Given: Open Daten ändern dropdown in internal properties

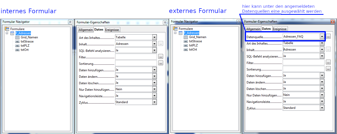Looking at the screenshot, I should tap(154, 76).
